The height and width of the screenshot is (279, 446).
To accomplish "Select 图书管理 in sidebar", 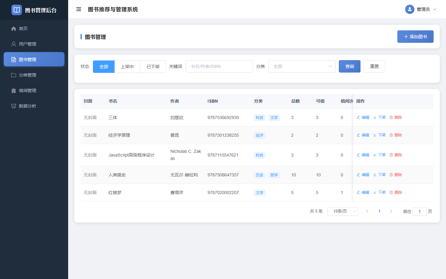I will [x=34, y=59].
